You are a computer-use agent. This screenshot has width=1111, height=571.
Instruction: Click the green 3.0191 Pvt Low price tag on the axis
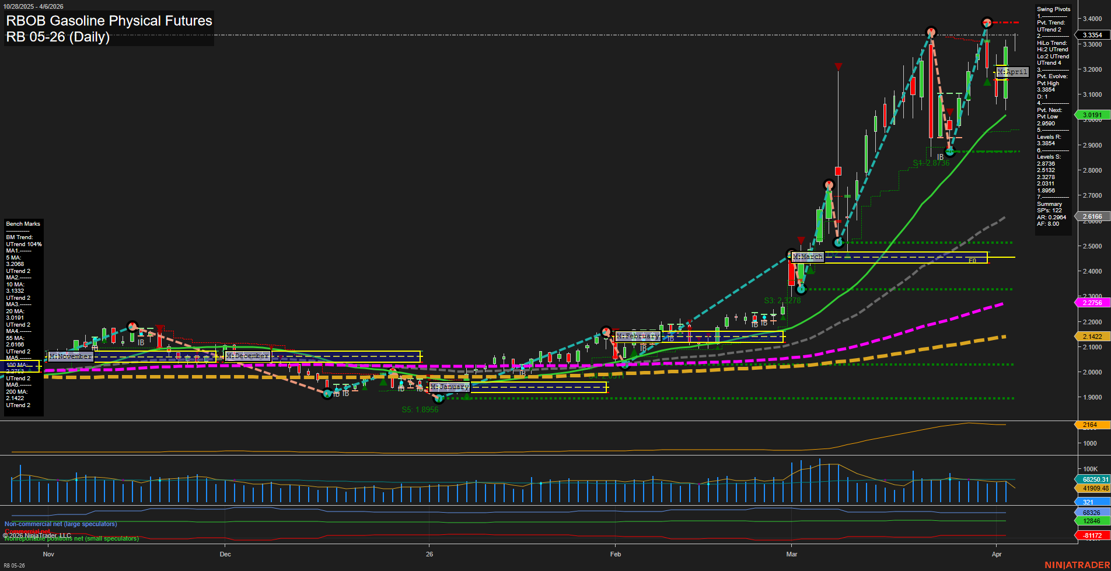(1093, 114)
